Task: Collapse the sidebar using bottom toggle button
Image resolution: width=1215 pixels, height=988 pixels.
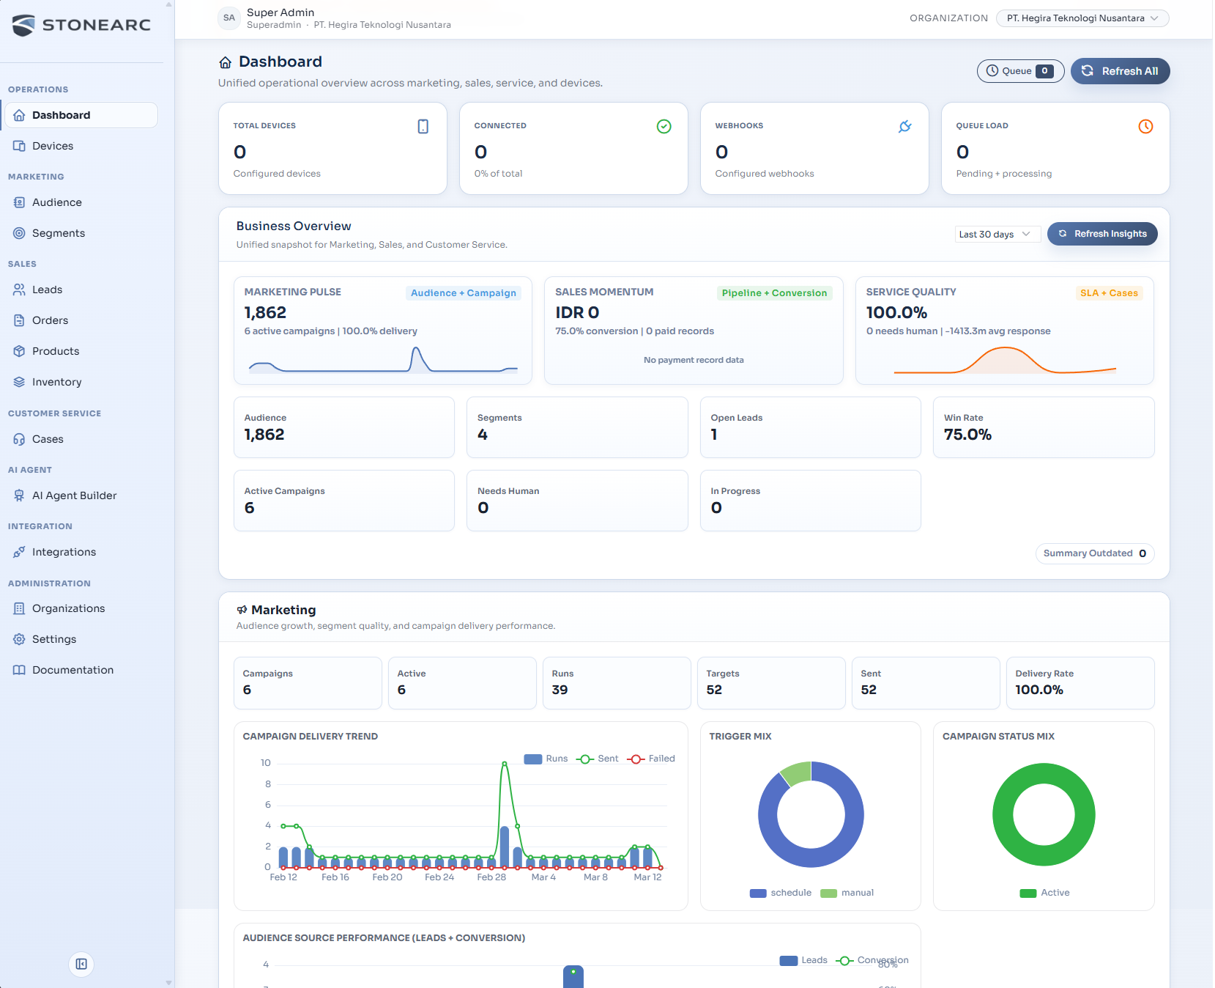Action: (81, 965)
